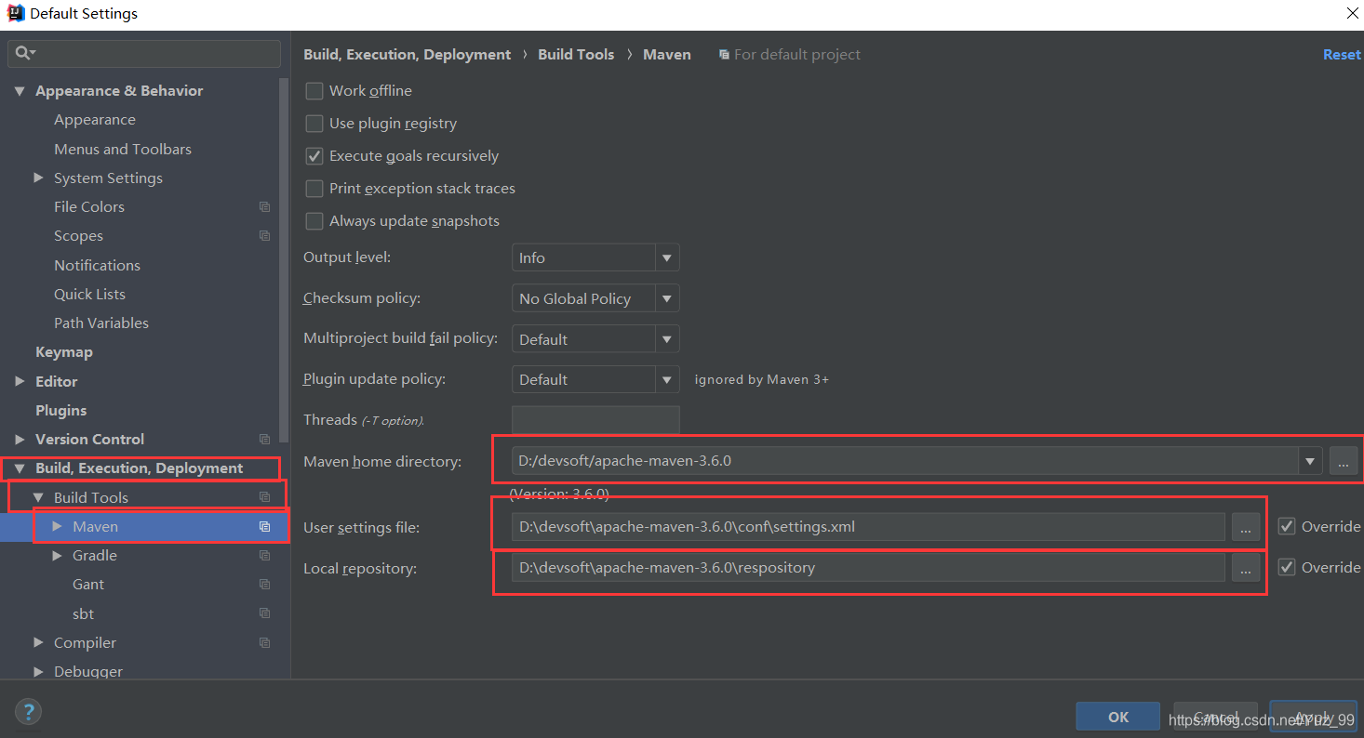Collapse Build, Execution, Deployment section
Screen dimensions: 1364x738
point(20,468)
